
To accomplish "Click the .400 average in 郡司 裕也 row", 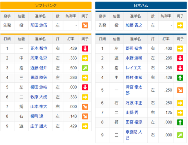I will point(168,49).
